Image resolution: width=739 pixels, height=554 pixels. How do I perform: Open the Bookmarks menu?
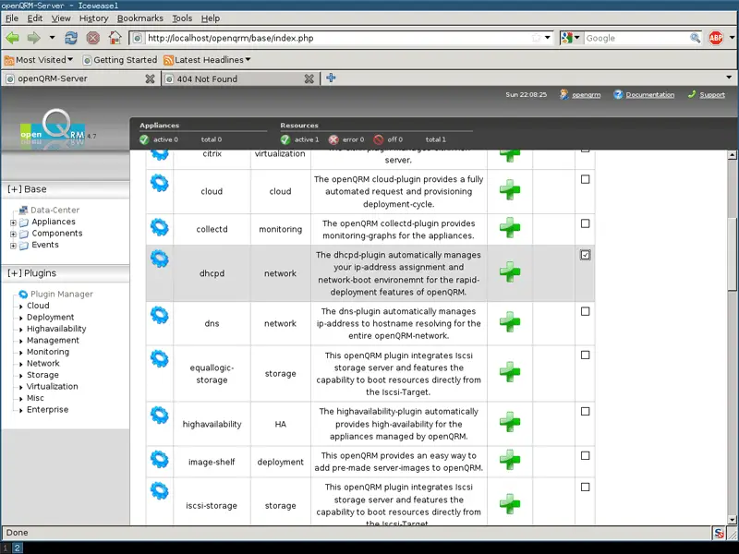point(139,18)
